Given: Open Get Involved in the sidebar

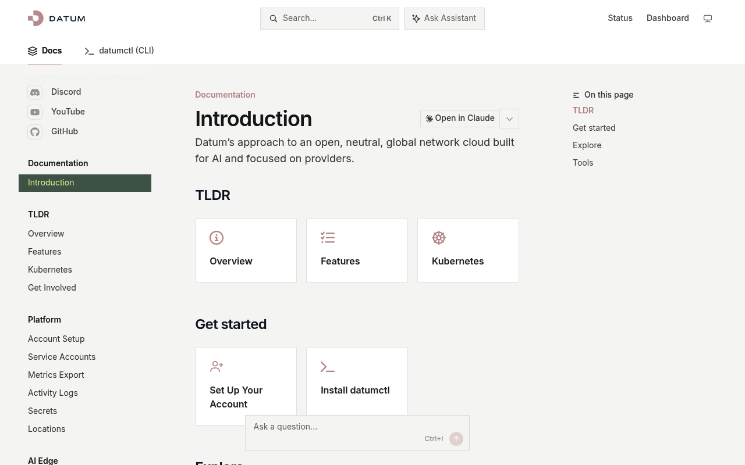Looking at the screenshot, I should tap(52, 288).
